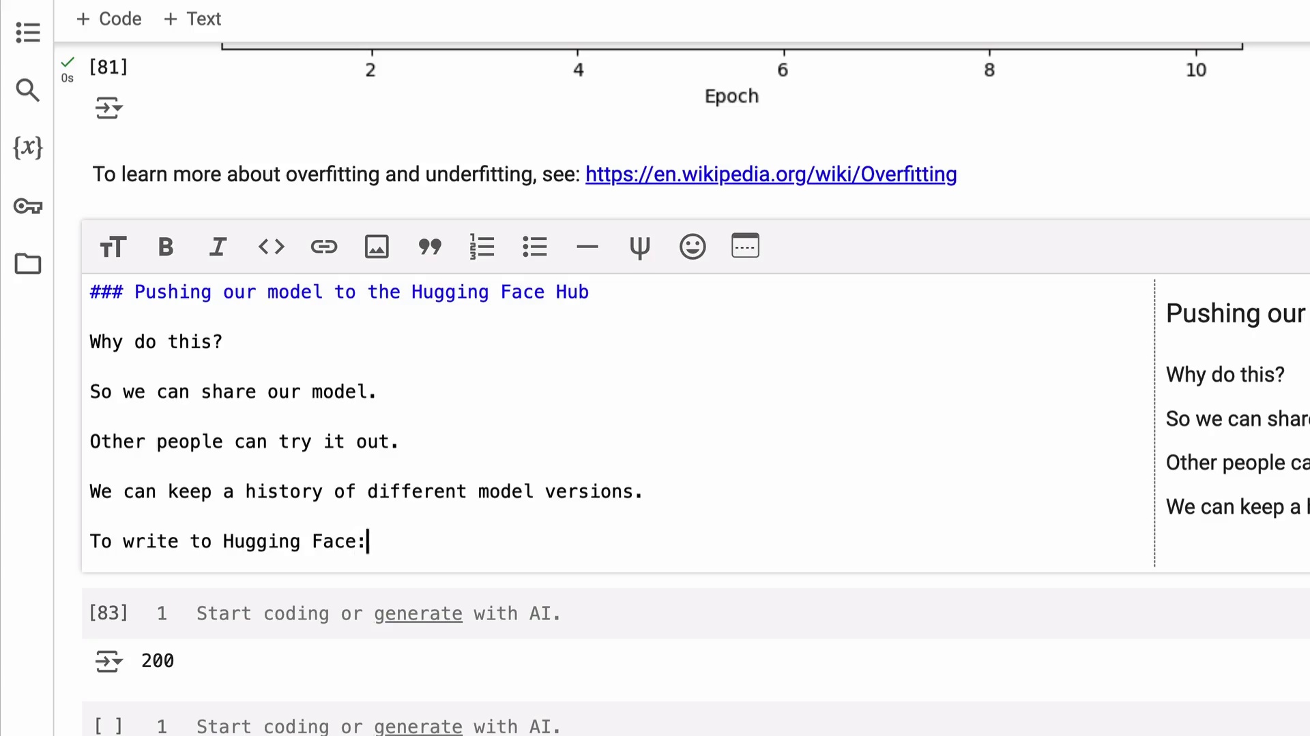The image size is (1310, 736).
Task: Click the line about history of model versions
Action: [366, 491]
